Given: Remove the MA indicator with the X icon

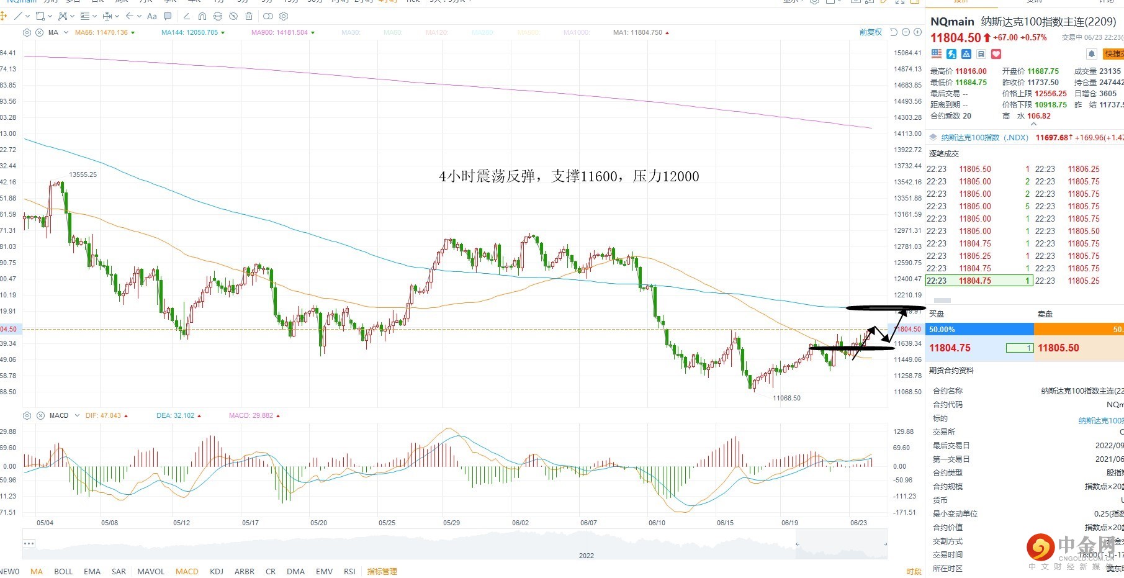Looking at the screenshot, I should tap(40, 32).
